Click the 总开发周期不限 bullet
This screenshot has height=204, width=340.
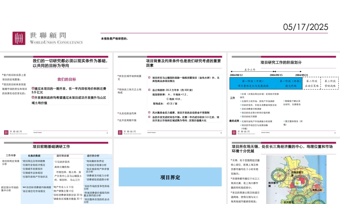click(127, 120)
